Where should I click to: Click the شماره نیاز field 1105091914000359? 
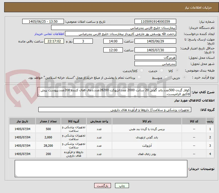(x=155, y=21)
